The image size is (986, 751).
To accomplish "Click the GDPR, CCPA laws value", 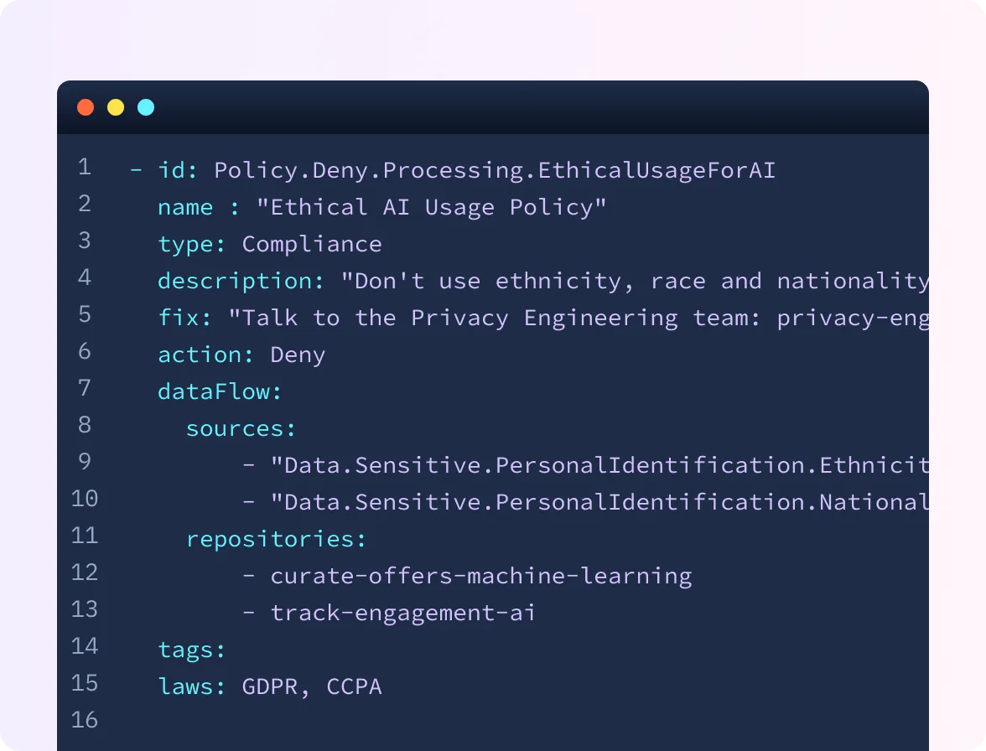I will (312, 687).
